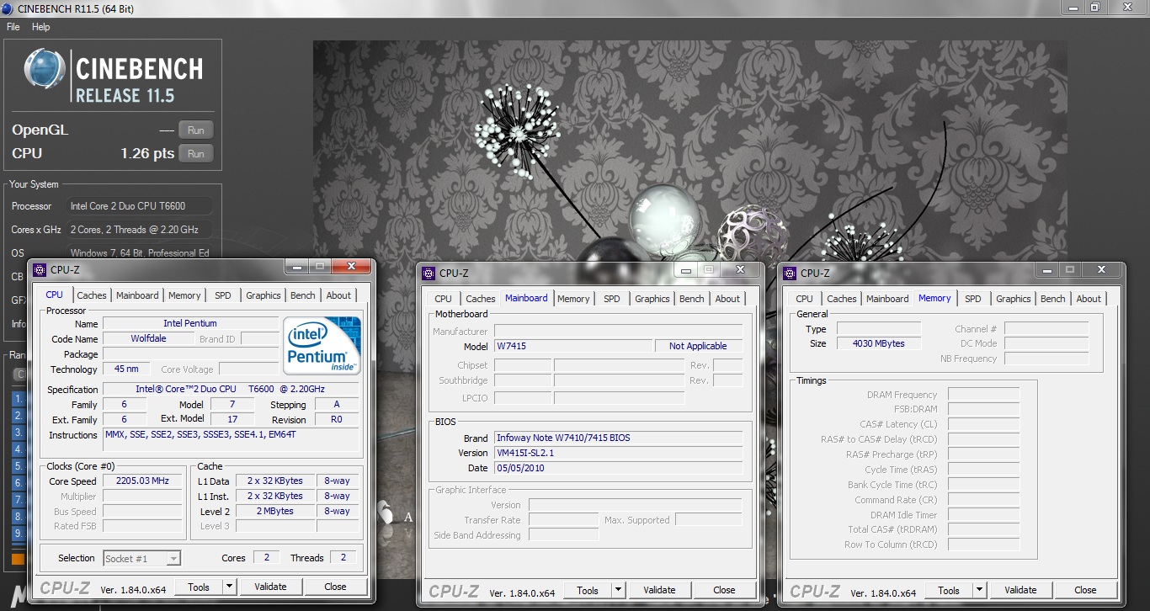This screenshot has height=611, width=1150.
Task: Open the File menu in Cinebench
Action: (13, 27)
